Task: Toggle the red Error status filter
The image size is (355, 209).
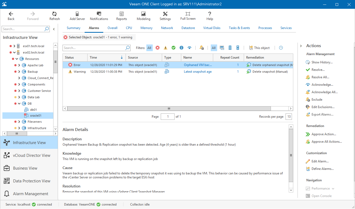Action: pos(158,48)
